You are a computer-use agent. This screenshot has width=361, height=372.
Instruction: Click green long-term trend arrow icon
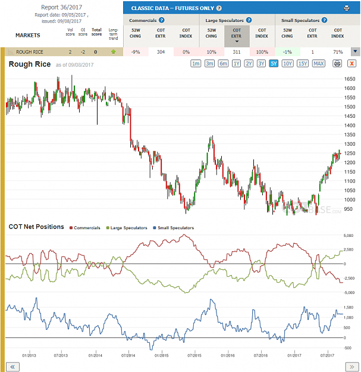coord(114,51)
